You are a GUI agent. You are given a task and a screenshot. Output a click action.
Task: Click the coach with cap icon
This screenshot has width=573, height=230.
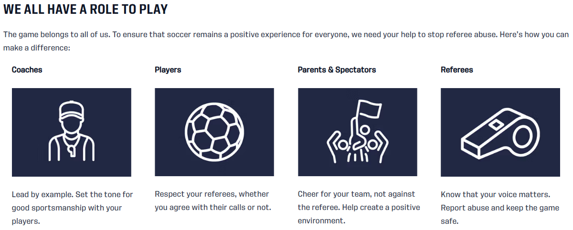pyautogui.click(x=71, y=131)
